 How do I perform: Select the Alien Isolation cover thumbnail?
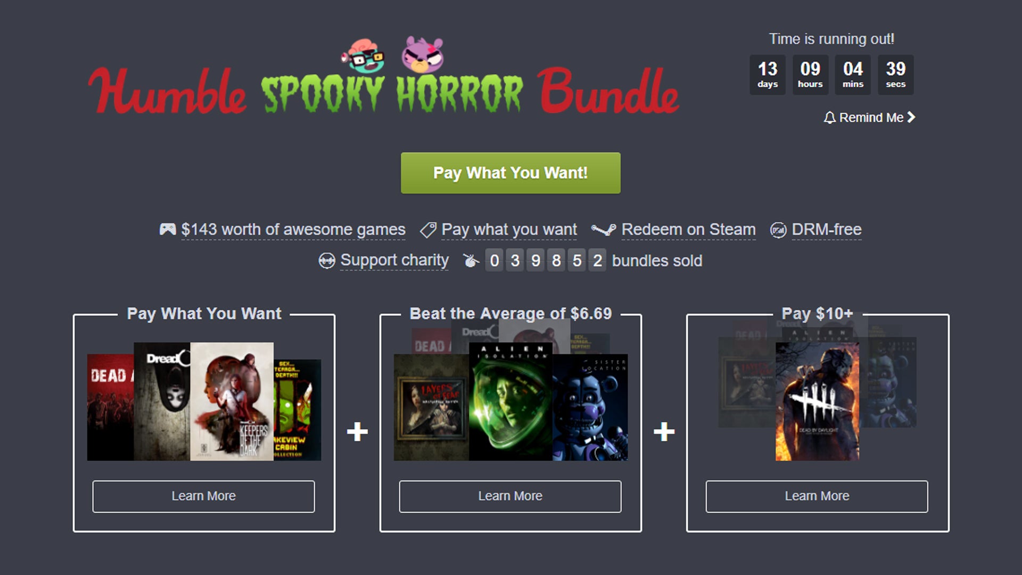510,401
